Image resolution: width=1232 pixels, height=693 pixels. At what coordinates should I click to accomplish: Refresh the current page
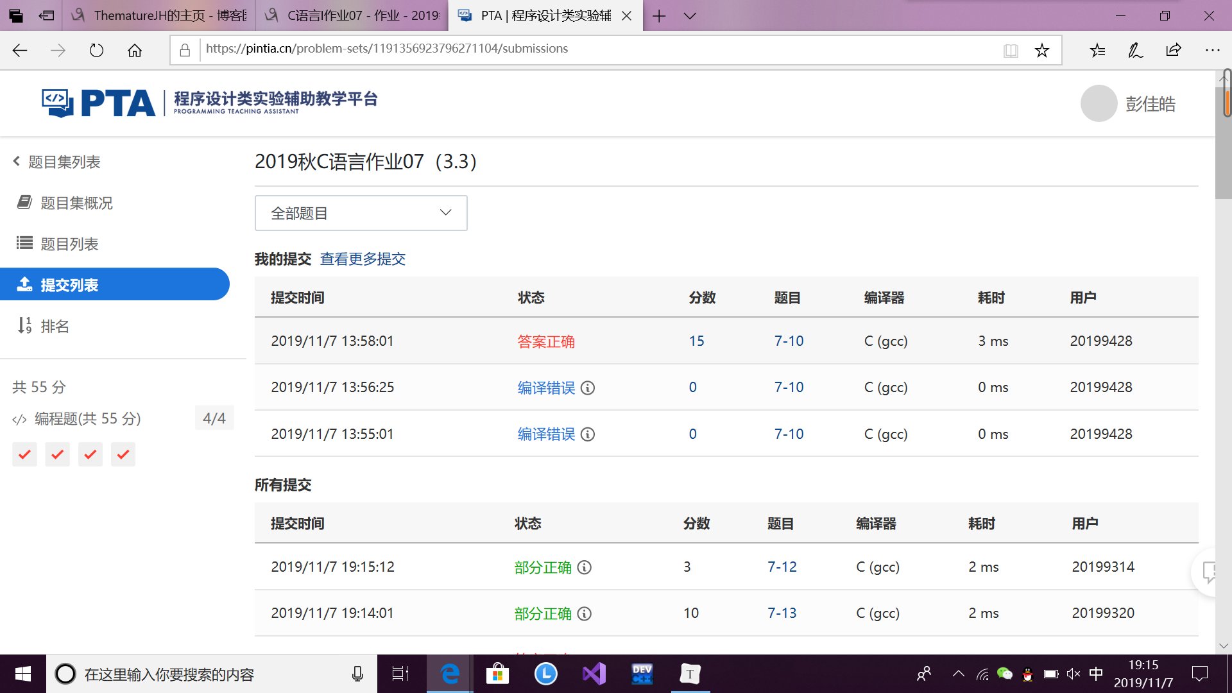pyautogui.click(x=96, y=51)
